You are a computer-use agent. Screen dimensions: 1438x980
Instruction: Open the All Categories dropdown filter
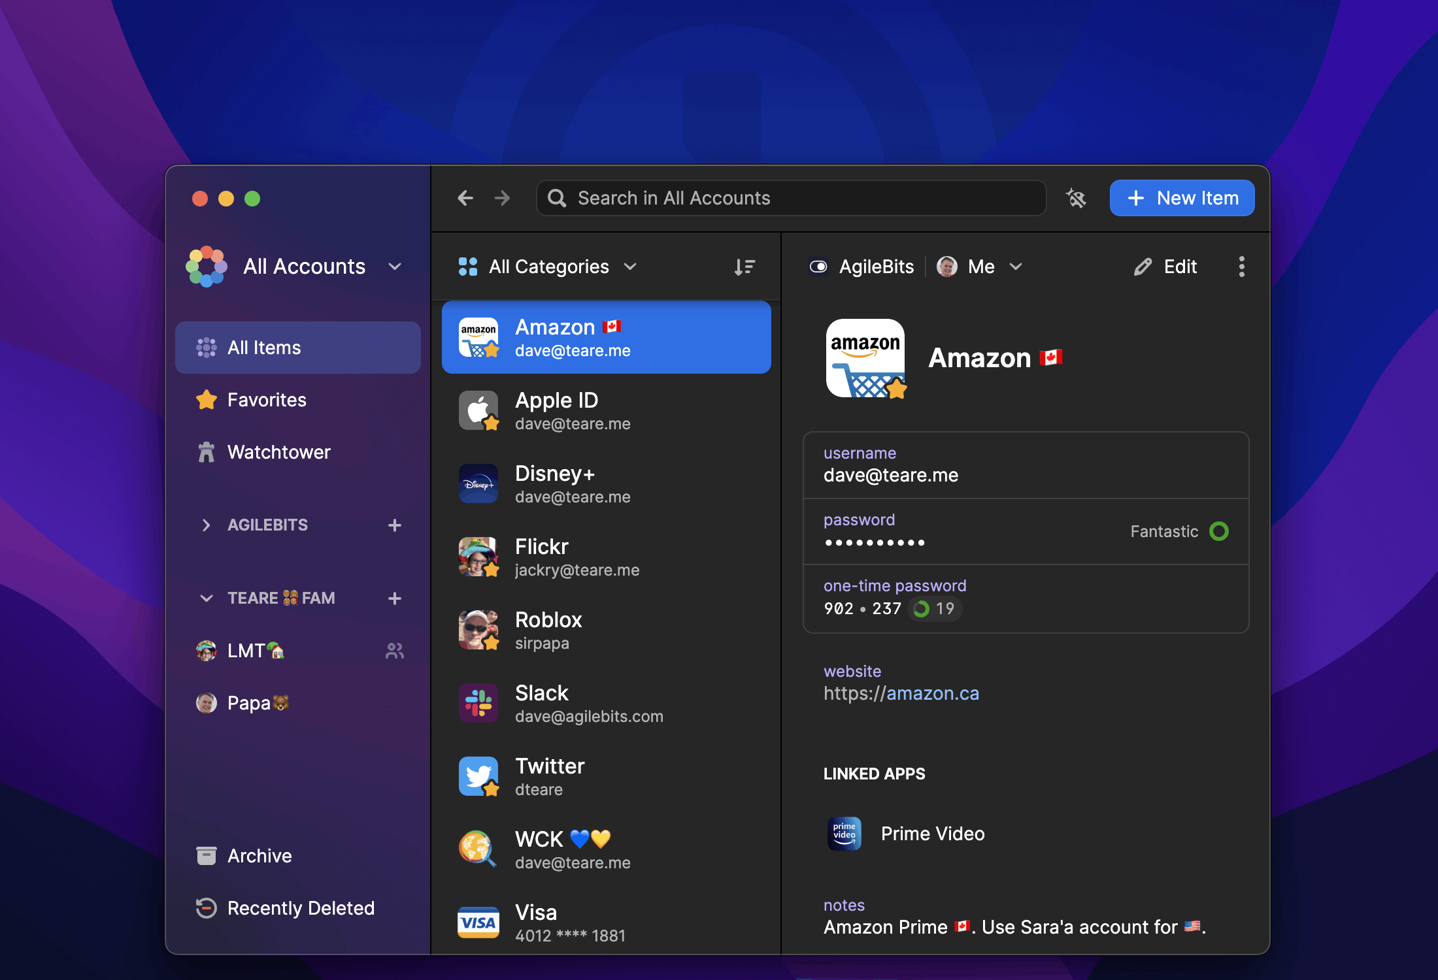[550, 267]
